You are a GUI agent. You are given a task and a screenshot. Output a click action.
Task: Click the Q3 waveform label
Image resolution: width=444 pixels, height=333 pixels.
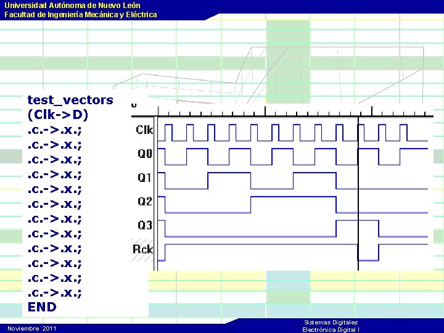click(x=145, y=225)
